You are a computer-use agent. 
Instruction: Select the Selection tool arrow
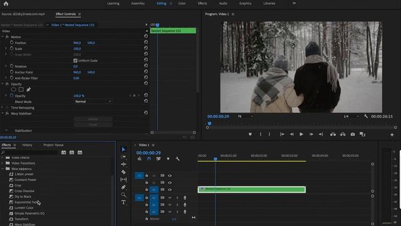(x=123, y=149)
